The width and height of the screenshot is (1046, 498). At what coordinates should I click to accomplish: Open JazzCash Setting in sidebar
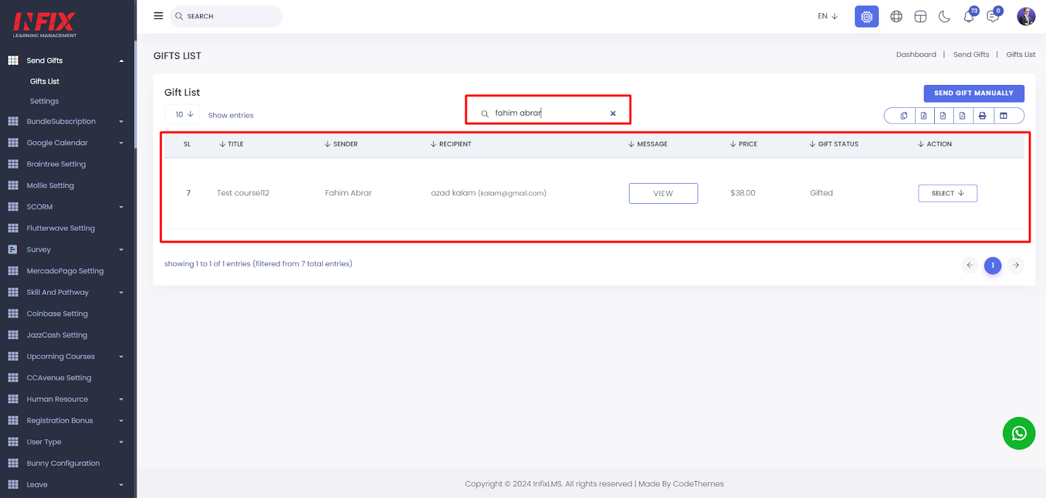(57, 335)
